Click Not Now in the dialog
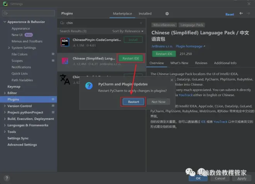 tap(158, 102)
